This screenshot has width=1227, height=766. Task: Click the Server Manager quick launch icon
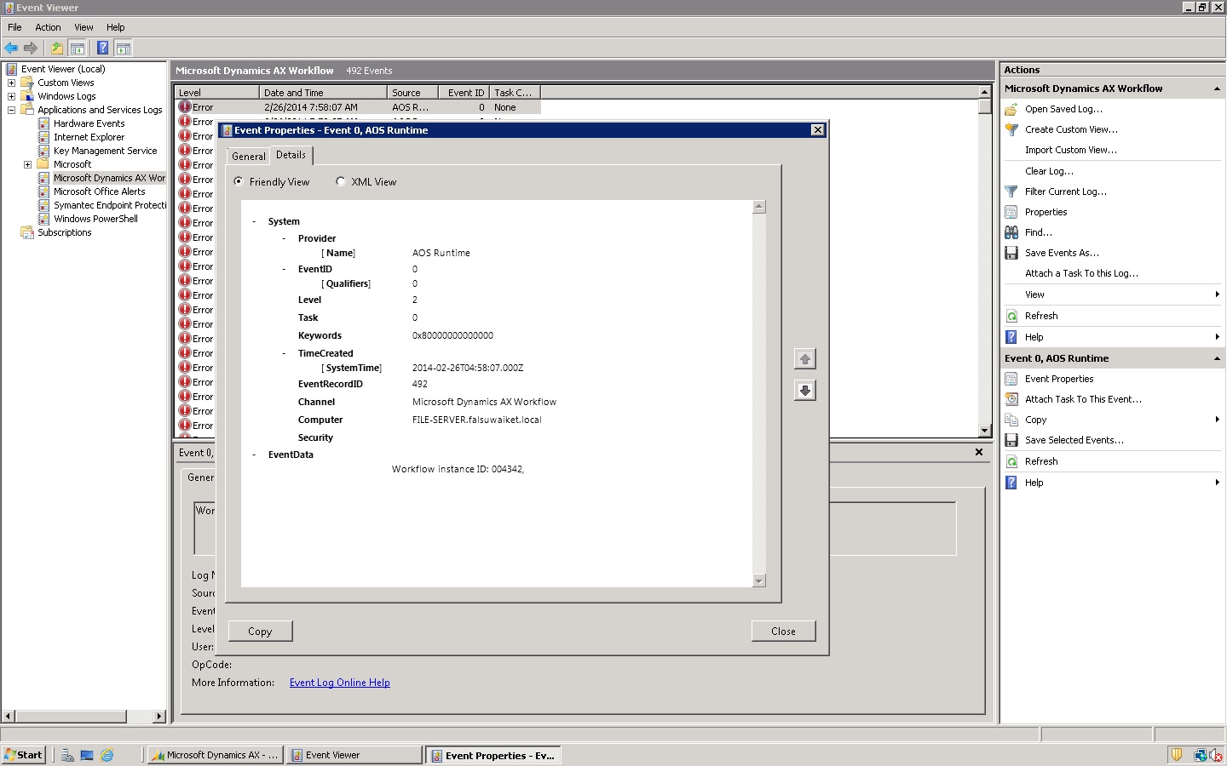click(x=67, y=755)
